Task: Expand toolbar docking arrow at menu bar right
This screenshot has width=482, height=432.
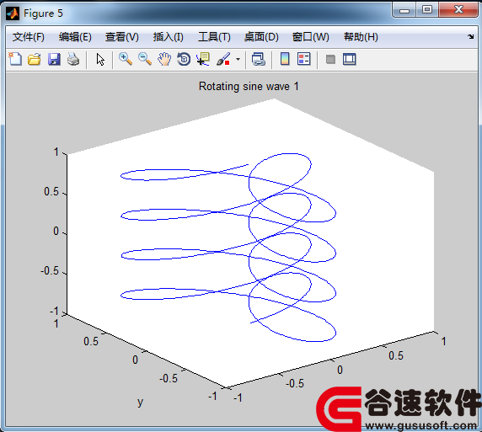Action: [x=471, y=36]
